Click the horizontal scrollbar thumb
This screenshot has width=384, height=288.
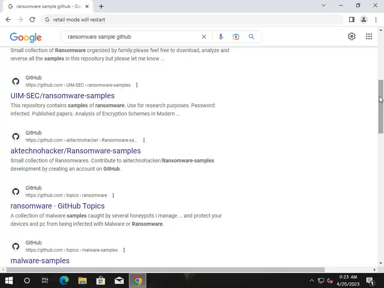[x=165, y=270]
